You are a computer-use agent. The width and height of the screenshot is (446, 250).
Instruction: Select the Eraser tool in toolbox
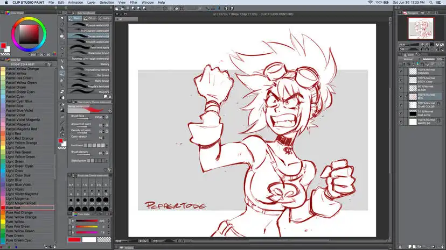pos(62,91)
